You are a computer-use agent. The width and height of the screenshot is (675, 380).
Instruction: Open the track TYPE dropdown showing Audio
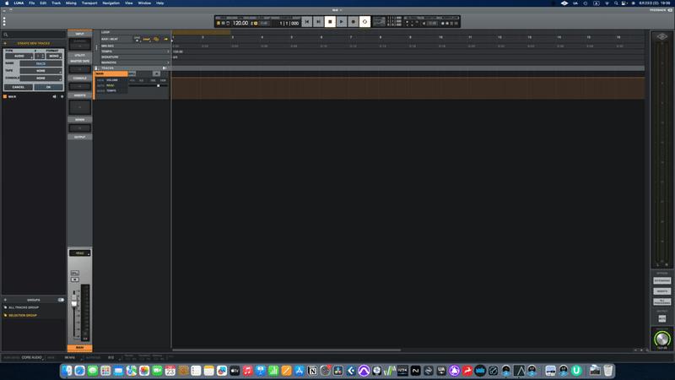[x=19, y=56]
